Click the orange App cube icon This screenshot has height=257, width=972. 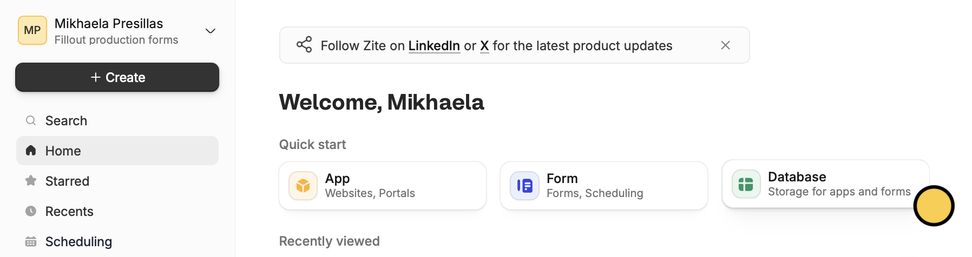tap(303, 186)
